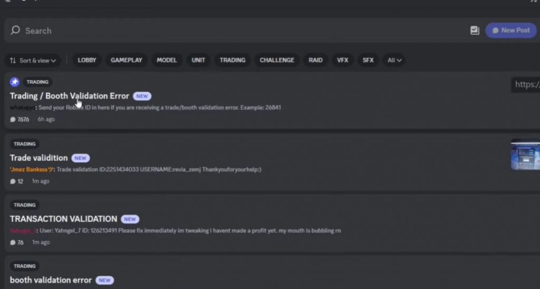Filter posts by UNIT tag

[x=198, y=60]
